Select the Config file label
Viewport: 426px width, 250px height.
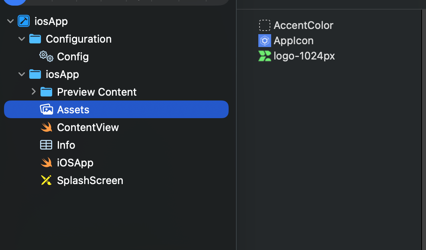pos(73,57)
